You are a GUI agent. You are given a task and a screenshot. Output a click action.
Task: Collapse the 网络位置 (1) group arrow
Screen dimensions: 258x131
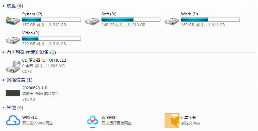[4, 80]
